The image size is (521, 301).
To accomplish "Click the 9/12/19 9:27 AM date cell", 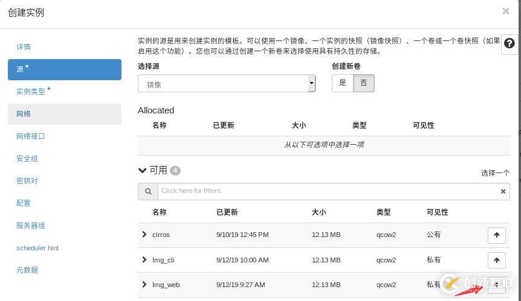I will click(x=241, y=285).
